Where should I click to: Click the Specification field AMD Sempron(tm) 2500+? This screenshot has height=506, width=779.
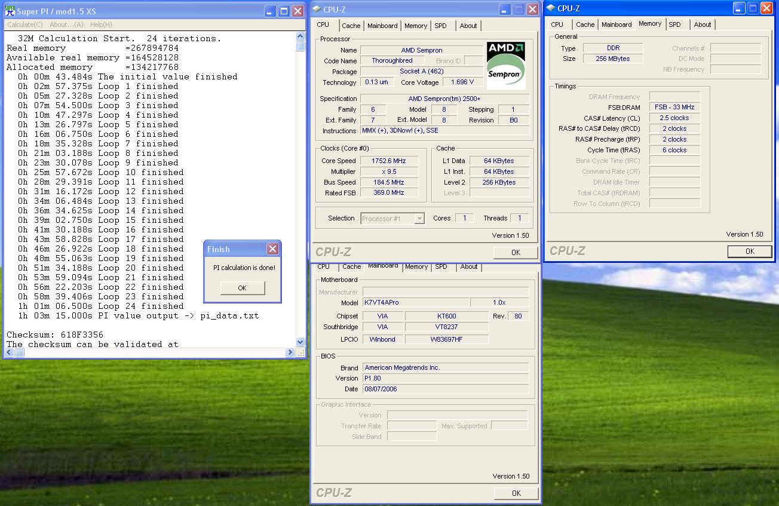click(x=444, y=99)
